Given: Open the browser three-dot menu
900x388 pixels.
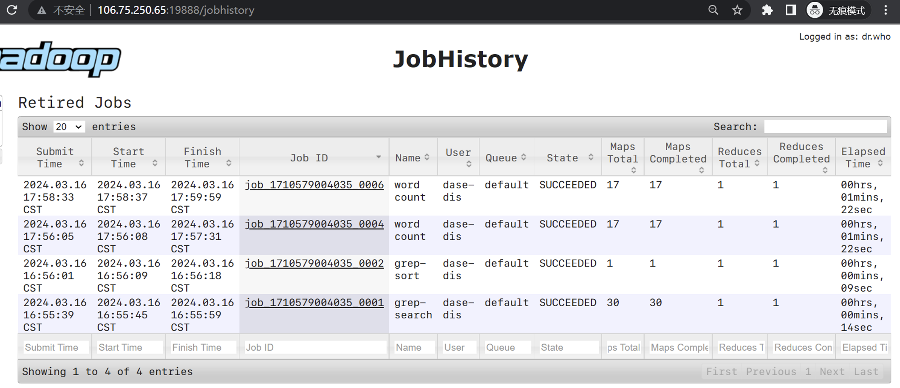Looking at the screenshot, I should [x=886, y=10].
